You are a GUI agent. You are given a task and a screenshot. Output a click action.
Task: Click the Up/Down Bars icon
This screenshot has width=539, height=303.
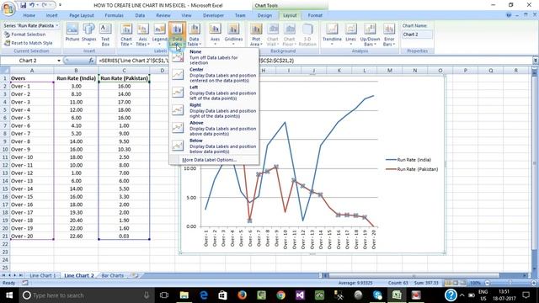point(370,35)
